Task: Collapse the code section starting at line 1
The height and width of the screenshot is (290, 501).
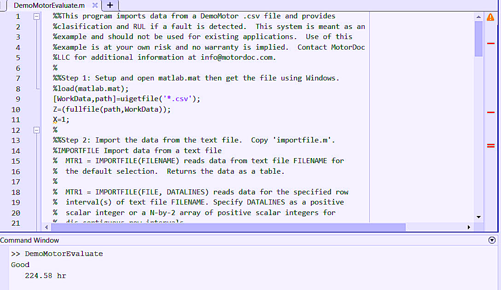Action: (37, 16)
